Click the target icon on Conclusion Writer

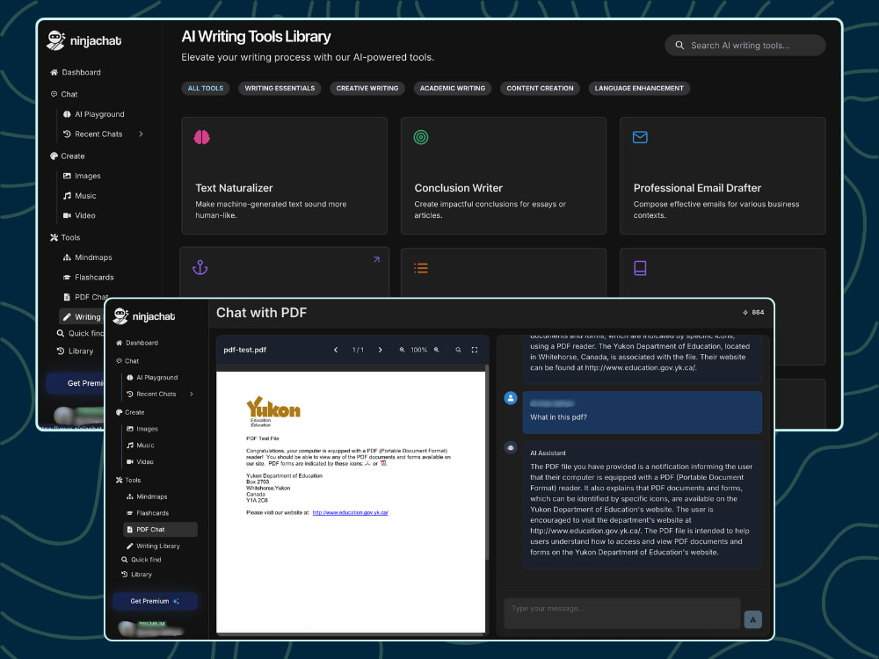tap(421, 137)
